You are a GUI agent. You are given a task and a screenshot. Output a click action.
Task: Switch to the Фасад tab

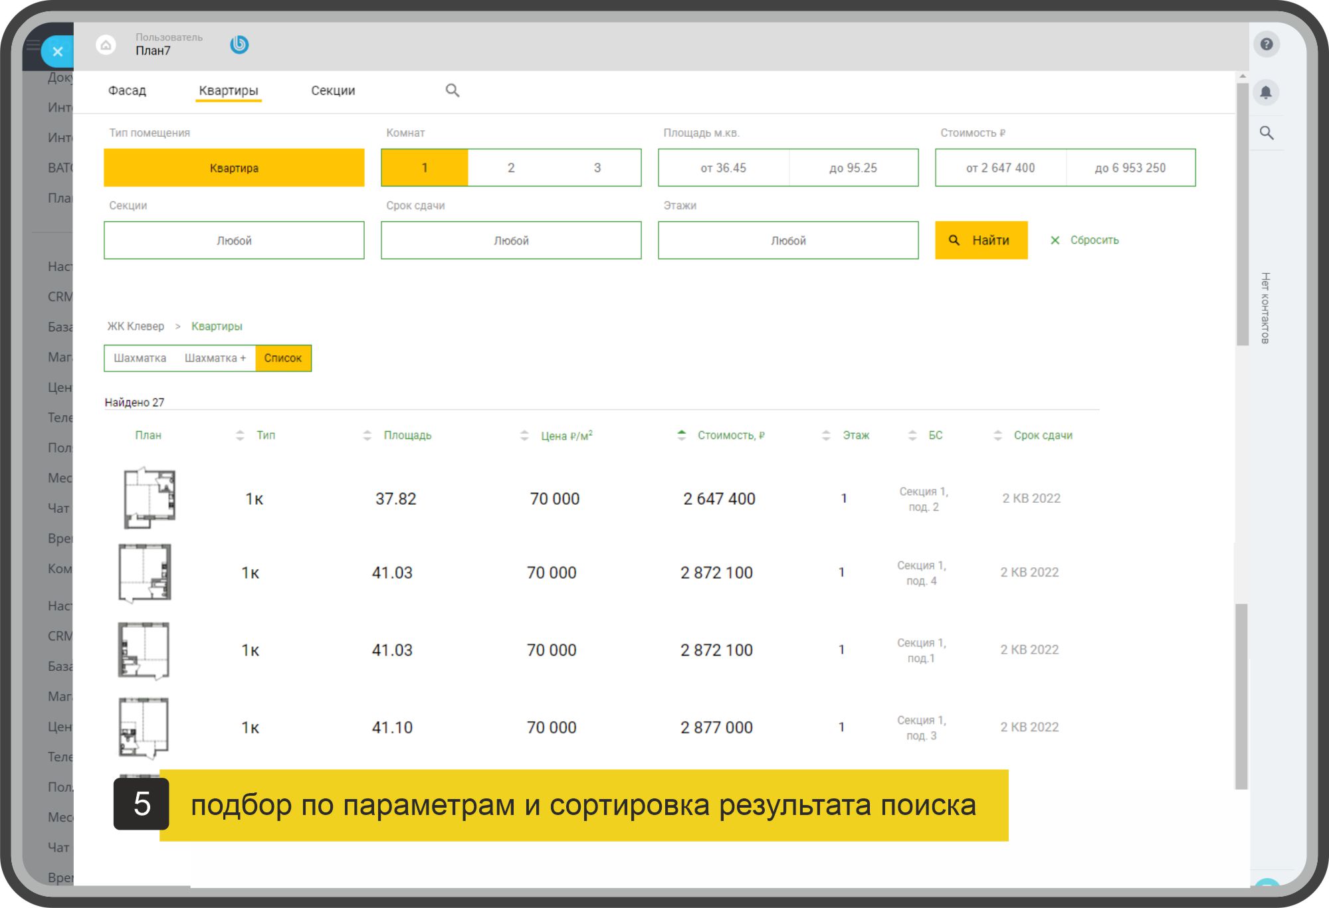pos(127,90)
